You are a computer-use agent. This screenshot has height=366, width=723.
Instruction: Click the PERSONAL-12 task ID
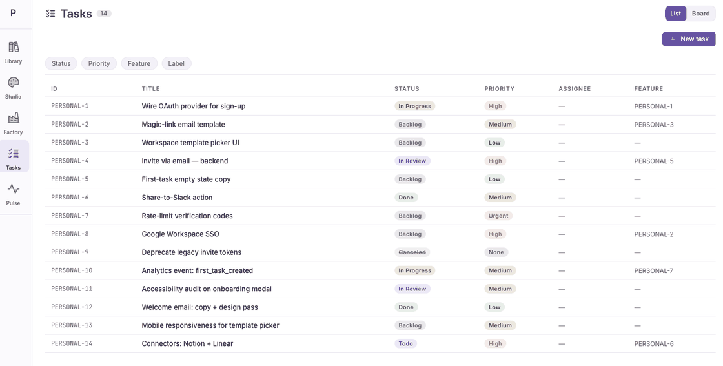[72, 307]
